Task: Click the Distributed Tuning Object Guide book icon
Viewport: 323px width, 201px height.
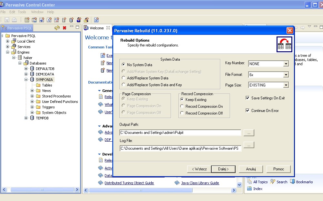Action: coord(101,183)
